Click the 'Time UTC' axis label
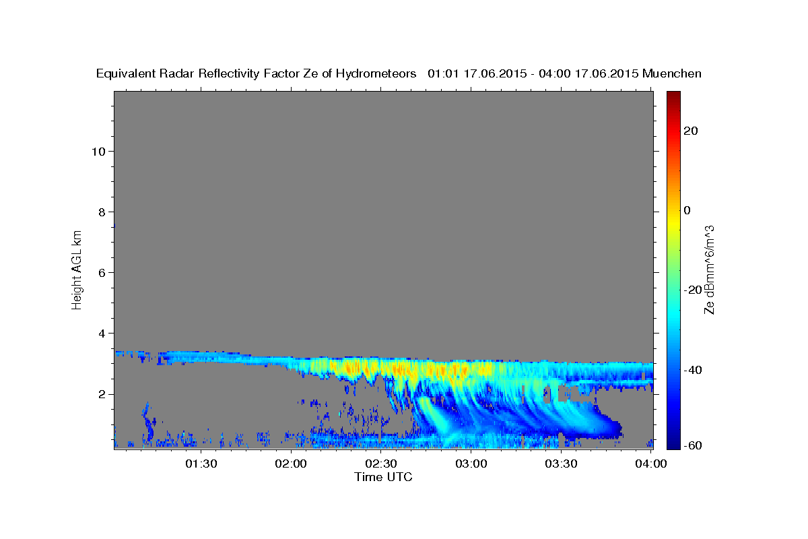The image size is (808, 539). coord(383,477)
